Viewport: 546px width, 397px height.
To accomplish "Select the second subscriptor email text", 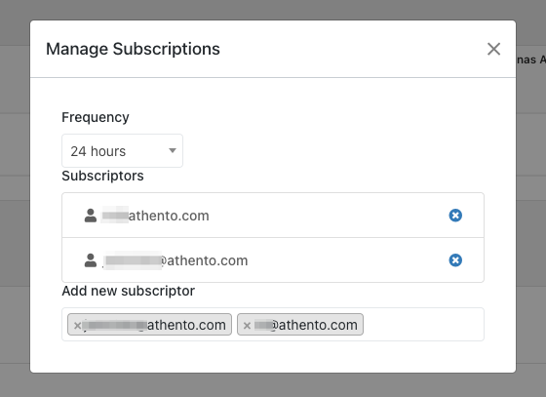I will point(175,260).
